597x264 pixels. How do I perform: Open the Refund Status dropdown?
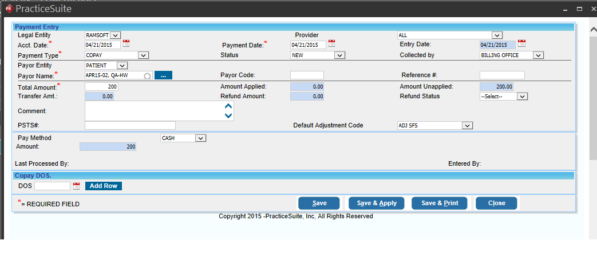(523, 97)
